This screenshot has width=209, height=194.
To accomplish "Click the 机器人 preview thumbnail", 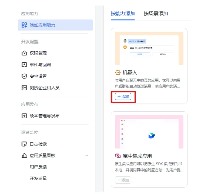I will coord(149,48).
